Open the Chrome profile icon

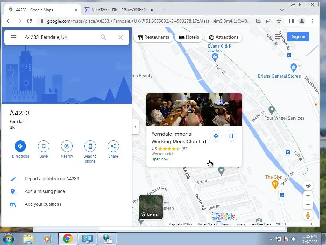click(302, 21)
